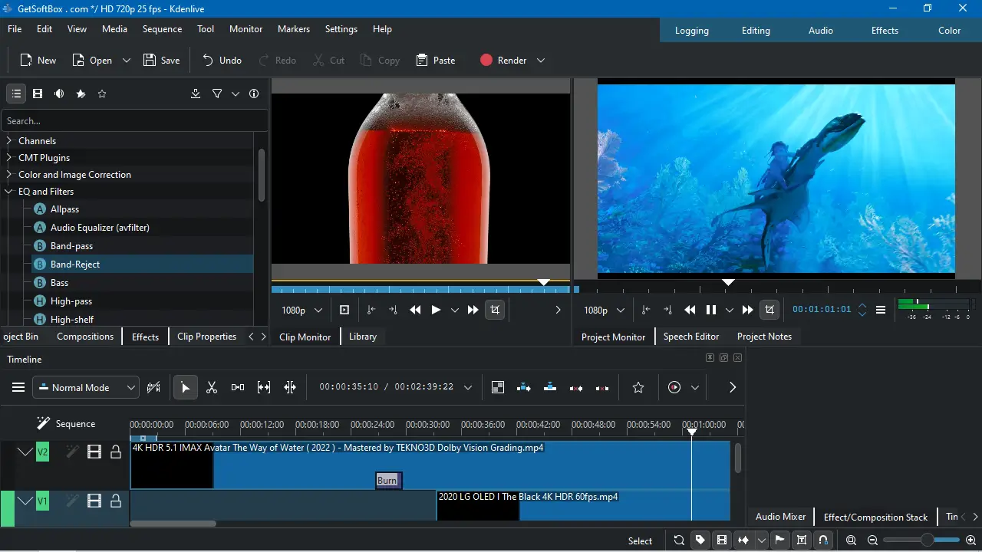Click the mixed-view compositing icon in timeline toolbar
This screenshot has height=552, width=982.
pyautogui.click(x=498, y=387)
